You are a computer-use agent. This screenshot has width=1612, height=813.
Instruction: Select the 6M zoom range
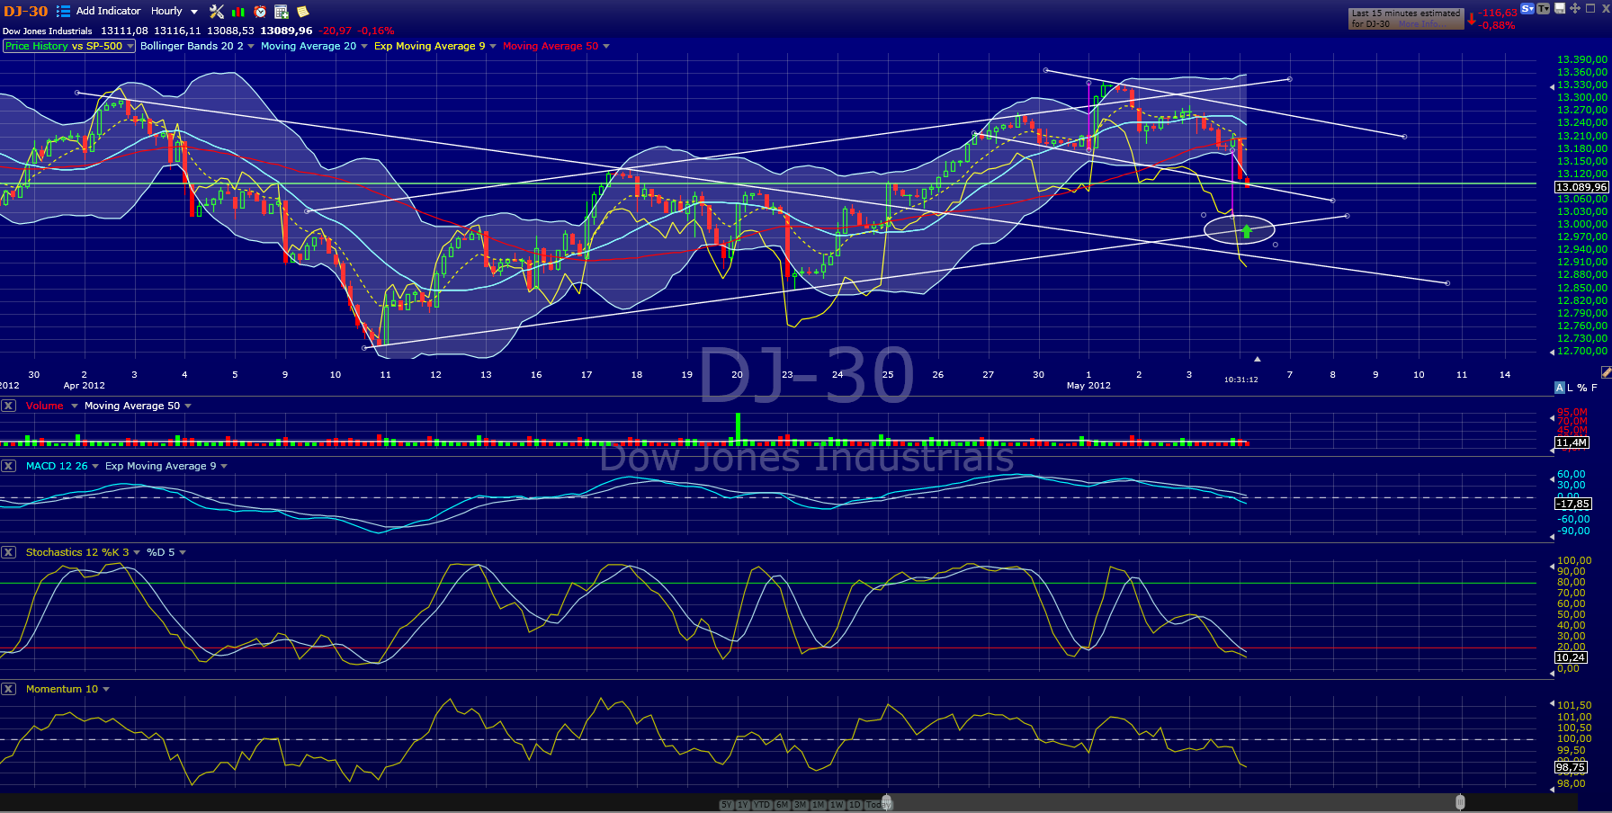[x=783, y=805]
